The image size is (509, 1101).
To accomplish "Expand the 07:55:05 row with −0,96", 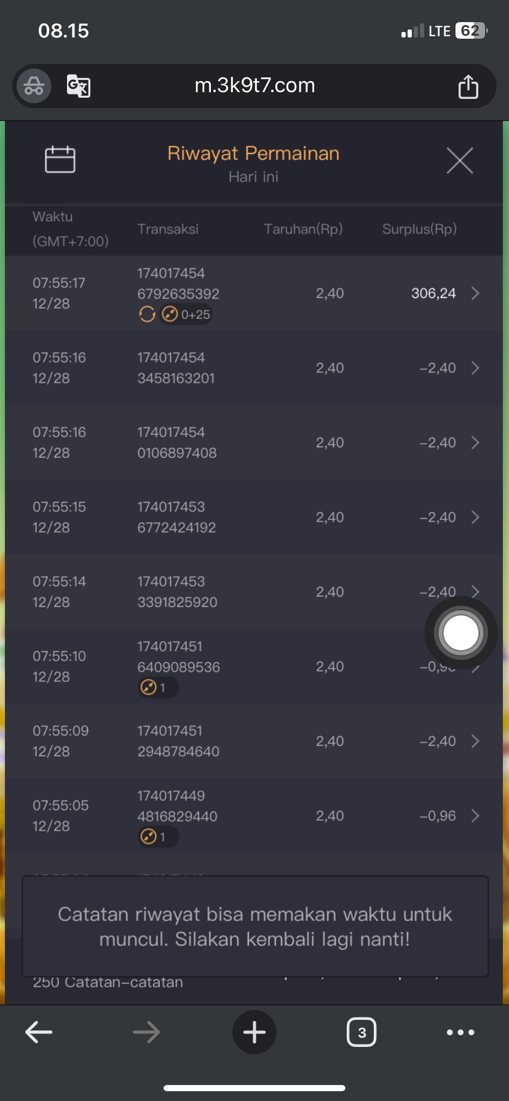I will click(x=475, y=816).
